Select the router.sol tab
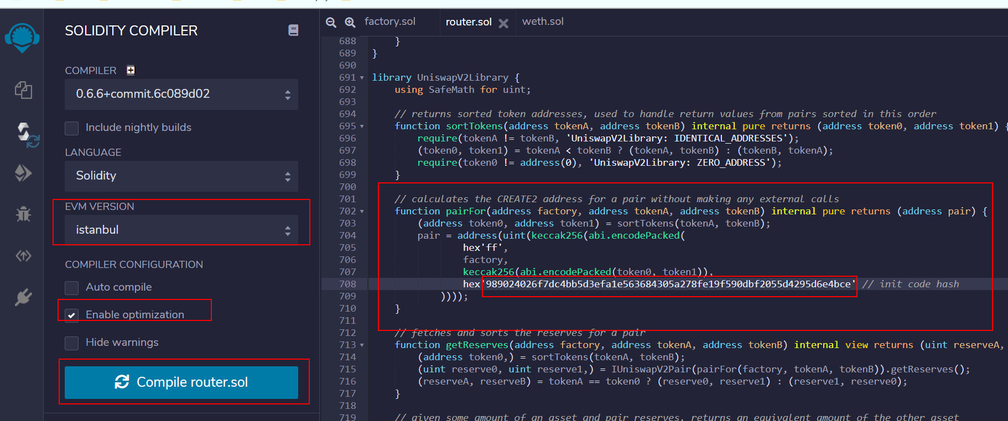This screenshot has height=421, width=1008. coord(468,22)
